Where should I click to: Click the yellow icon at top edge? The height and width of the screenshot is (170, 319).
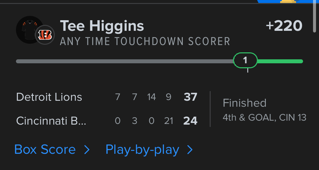point(288,1)
